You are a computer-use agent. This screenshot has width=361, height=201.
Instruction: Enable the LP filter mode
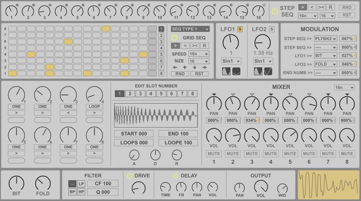(81, 184)
